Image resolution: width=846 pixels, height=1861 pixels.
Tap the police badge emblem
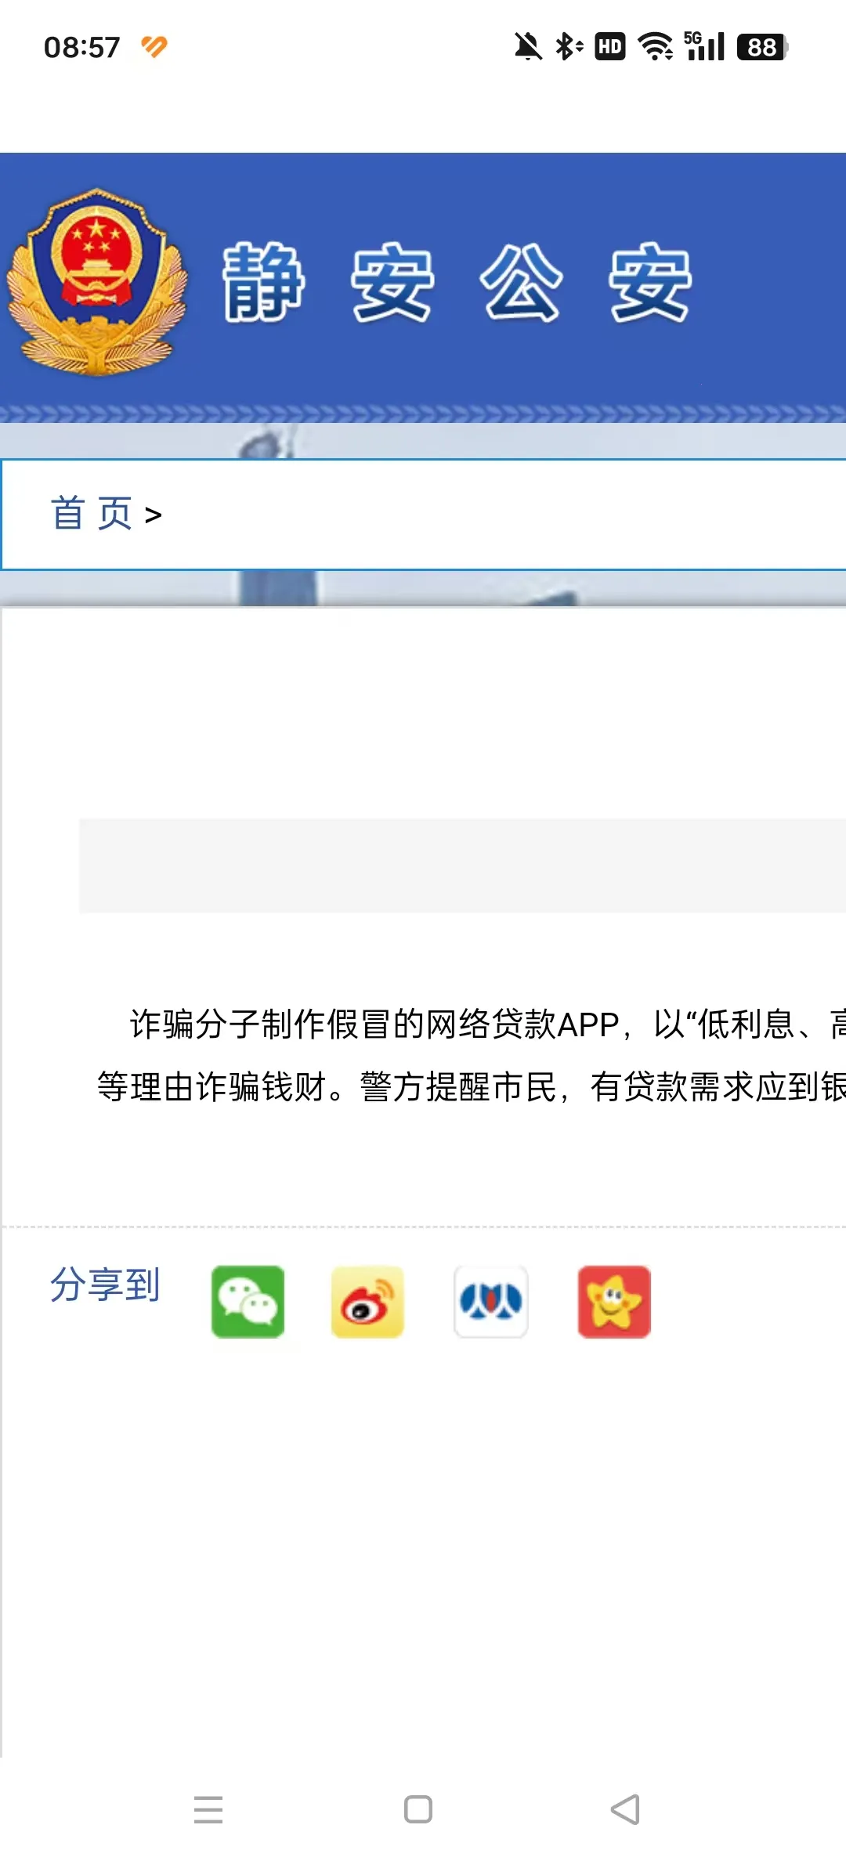(97, 283)
